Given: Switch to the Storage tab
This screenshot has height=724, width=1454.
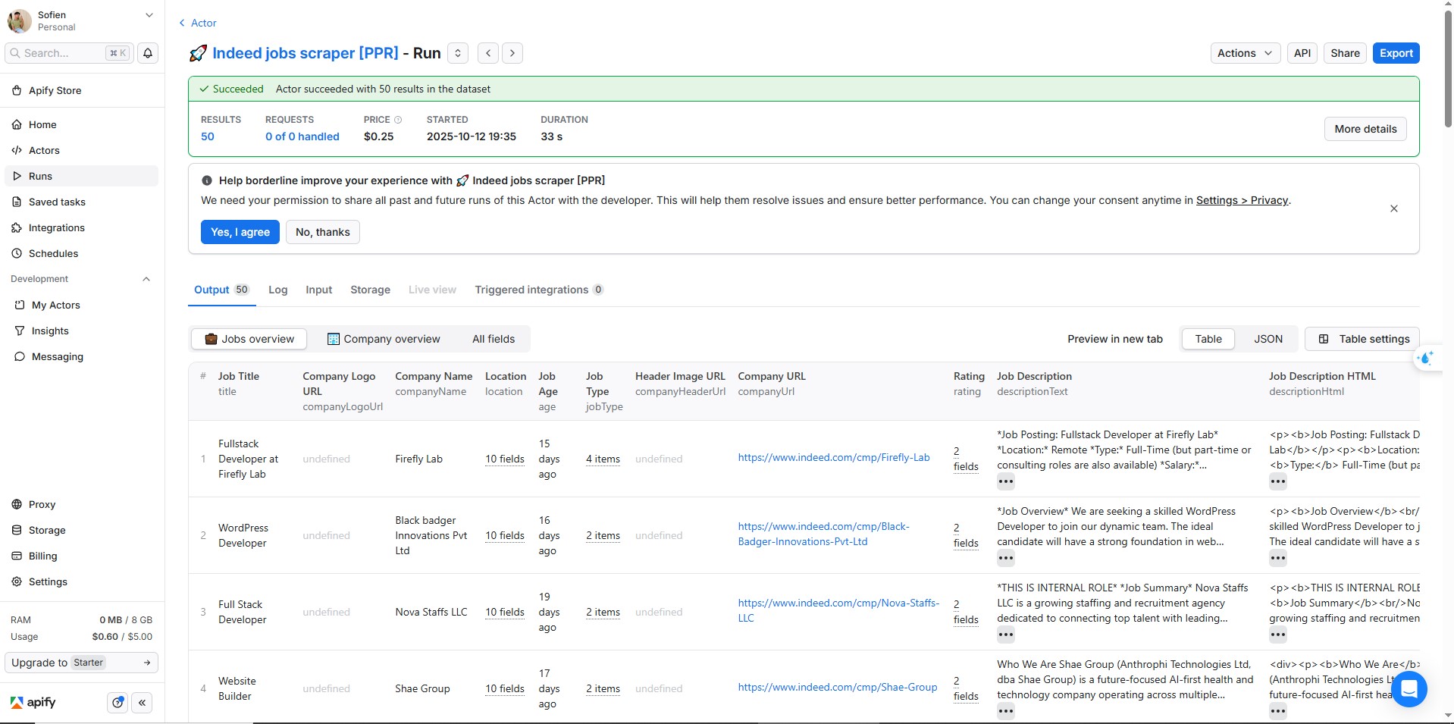Looking at the screenshot, I should tap(370, 290).
